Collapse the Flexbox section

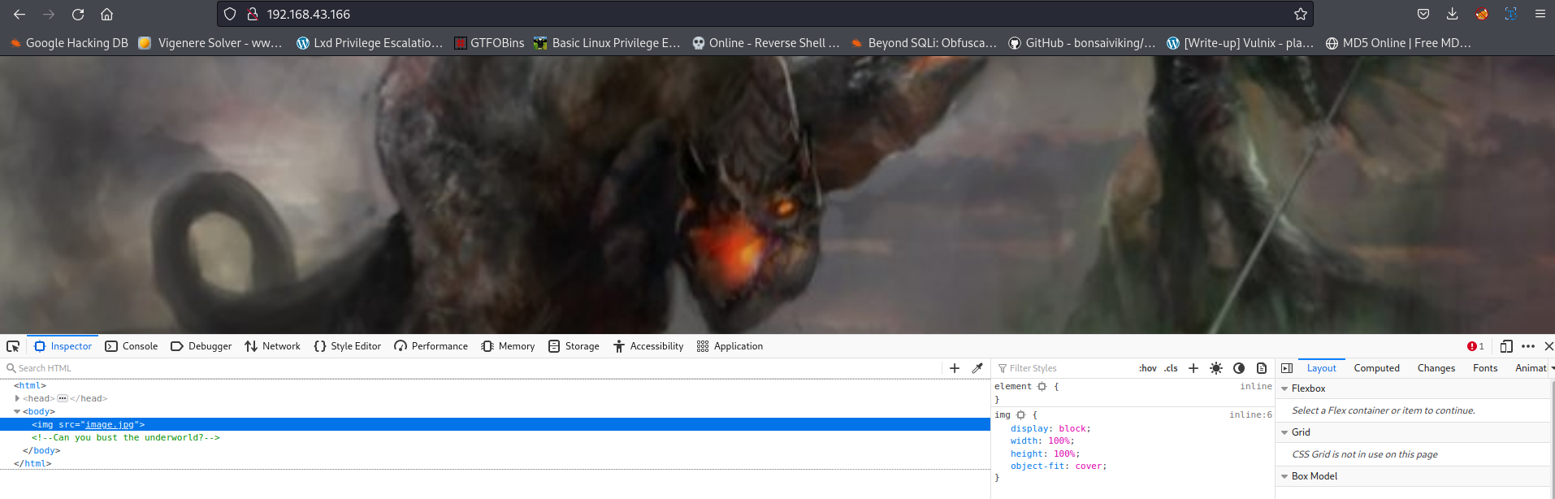point(1284,388)
